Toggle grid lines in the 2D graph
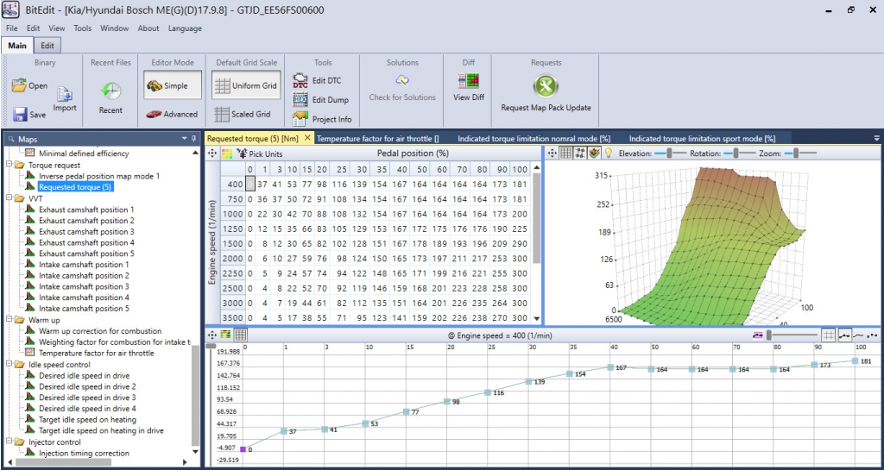Viewport: 884px width, 470px height. click(828, 335)
